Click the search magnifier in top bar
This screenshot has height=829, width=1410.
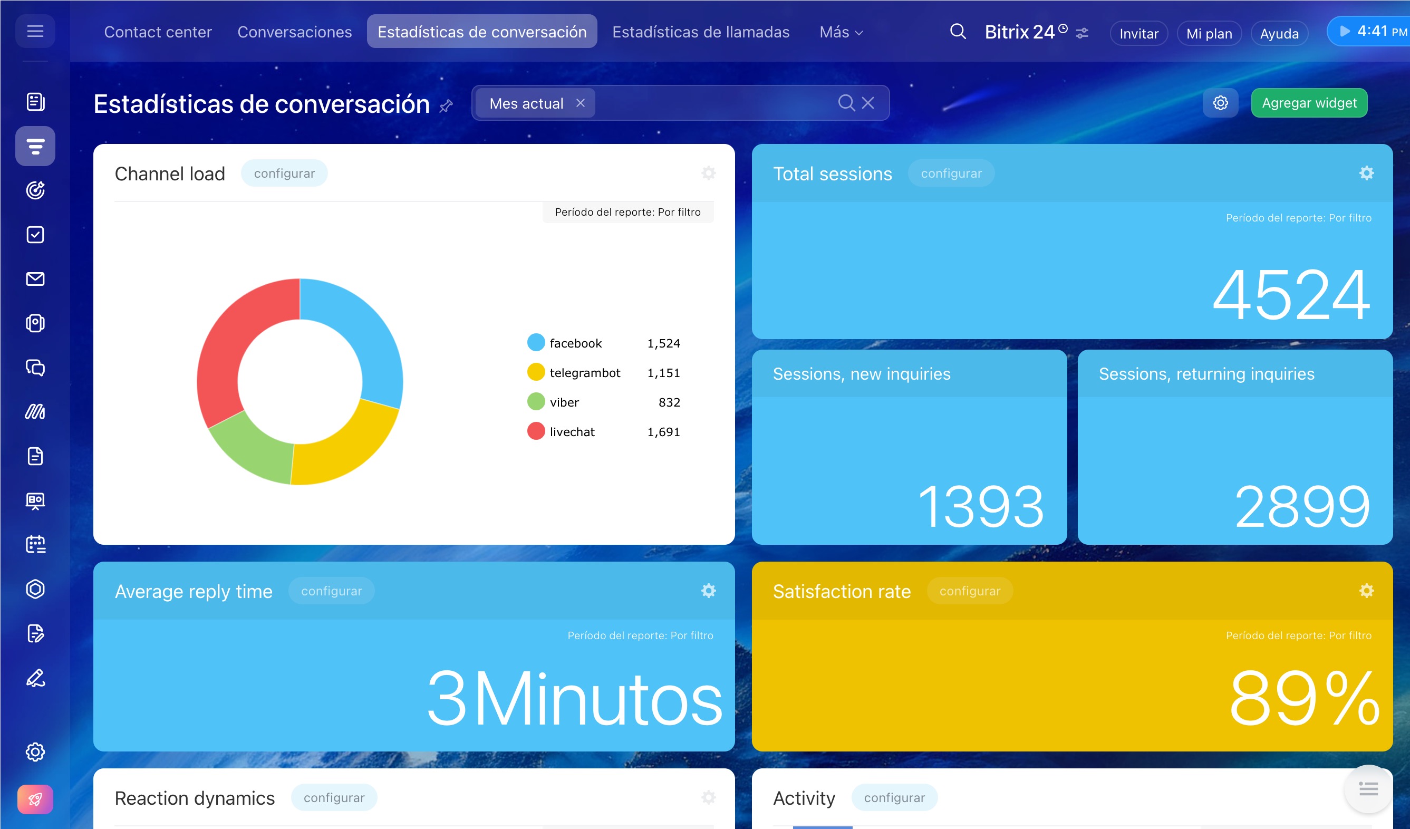958,31
